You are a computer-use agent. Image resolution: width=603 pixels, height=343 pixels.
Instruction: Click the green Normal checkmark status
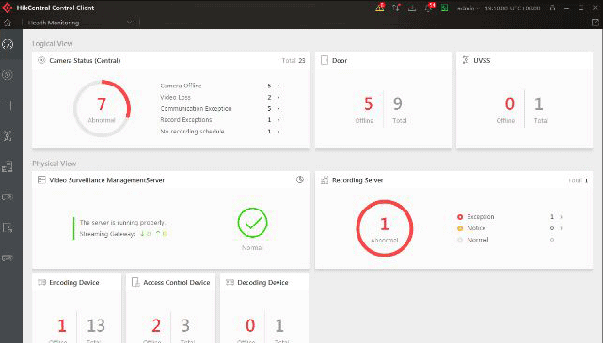point(252,223)
